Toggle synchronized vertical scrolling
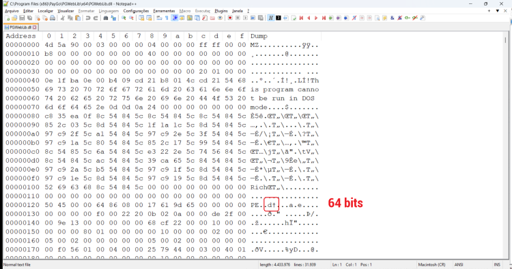This screenshot has width=512, height=269. (x=141, y=18)
